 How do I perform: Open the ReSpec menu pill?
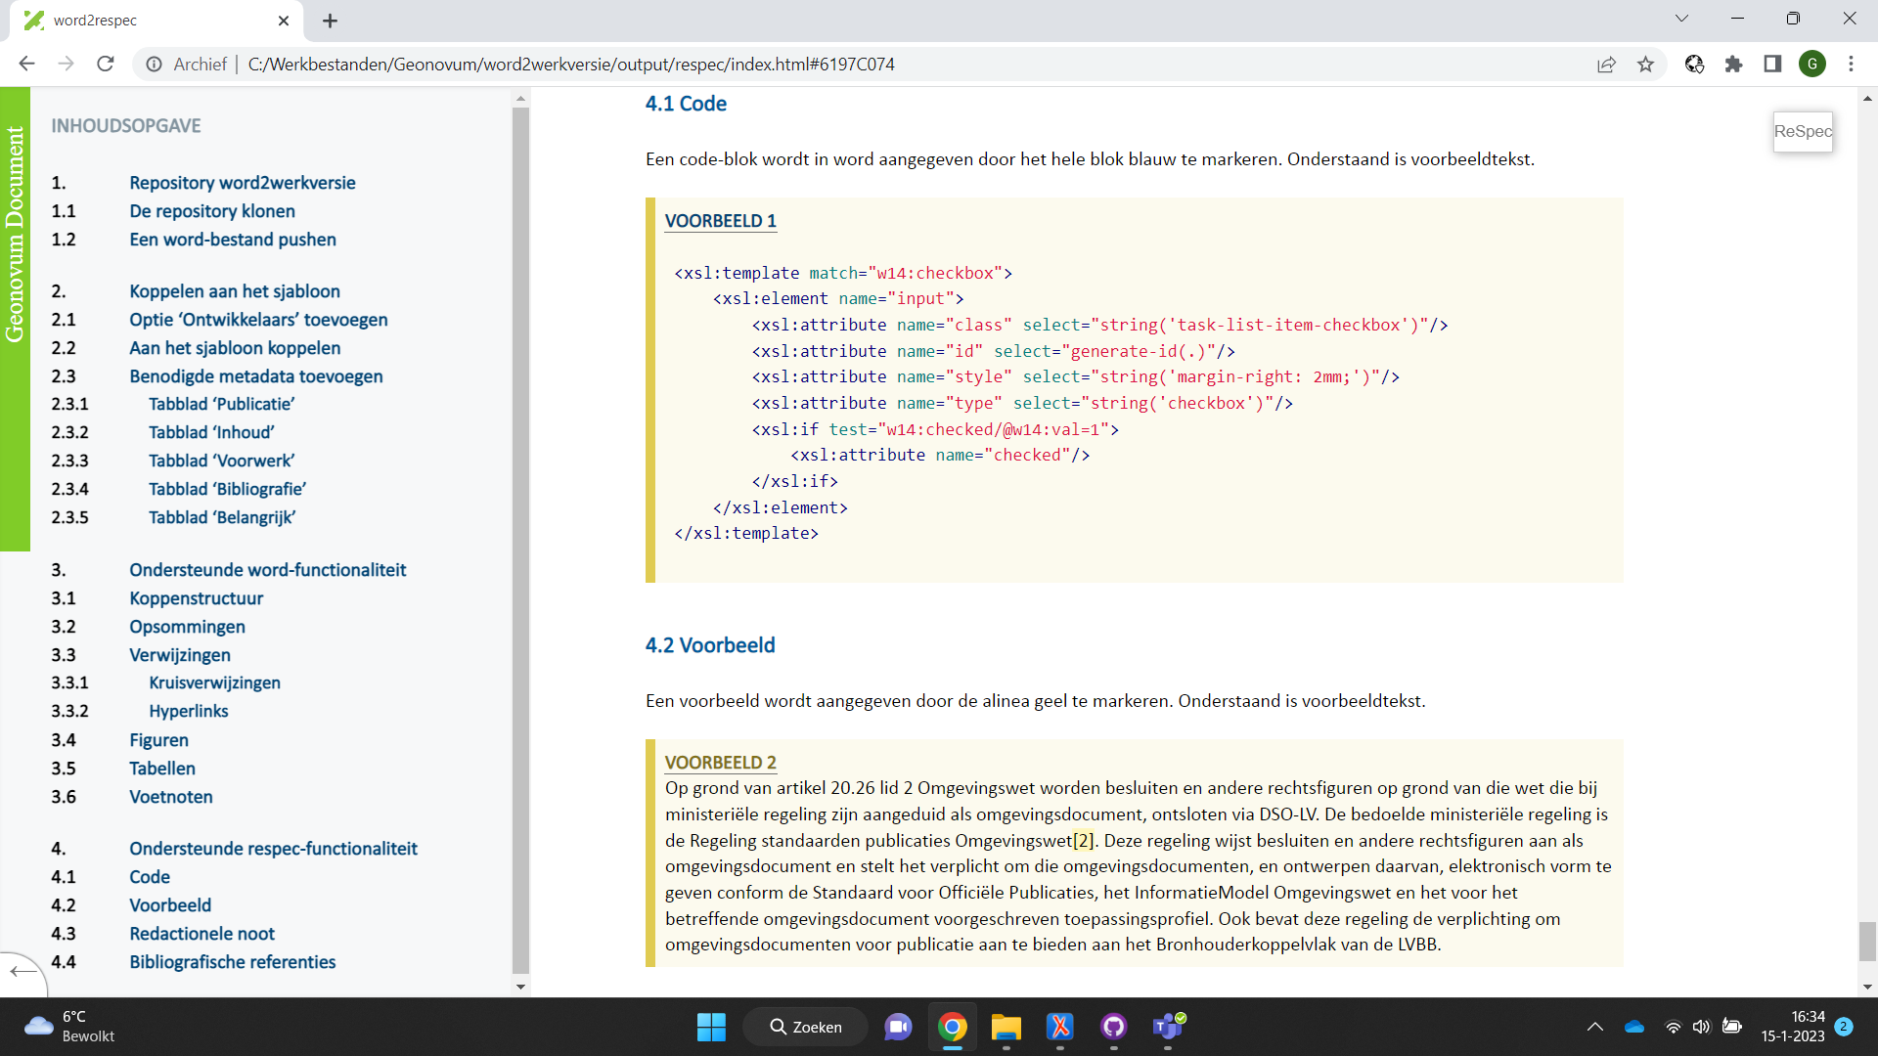click(x=1803, y=131)
